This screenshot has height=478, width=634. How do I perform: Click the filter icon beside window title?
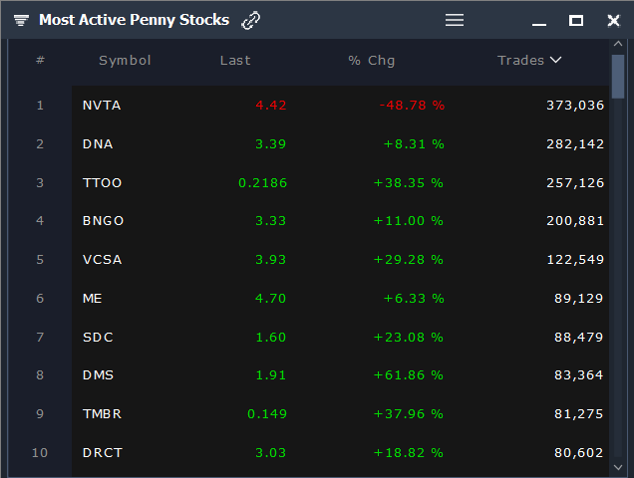(21, 20)
